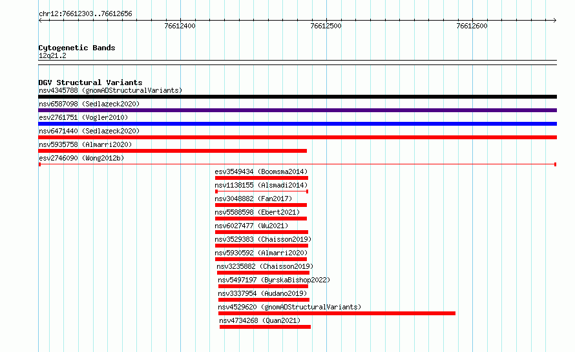This screenshot has width=575, height=352.
Task: Click the thin esv2746090 variant line
Action: (297, 164)
